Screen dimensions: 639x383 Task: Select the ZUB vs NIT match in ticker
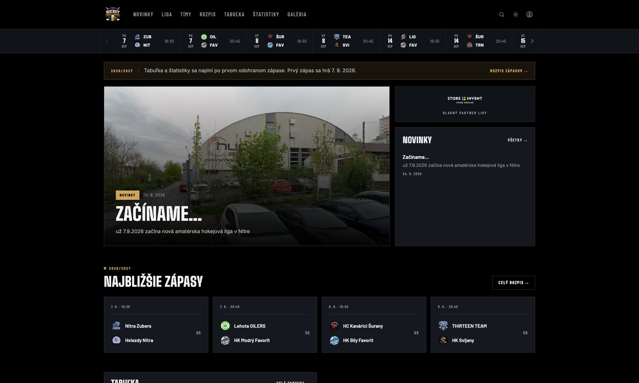[x=147, y=41]
